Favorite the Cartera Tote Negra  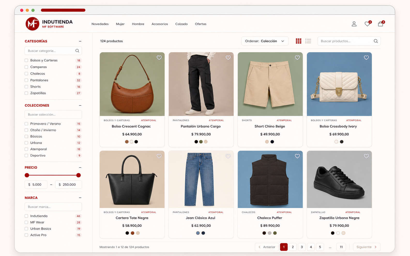coord(159,156)
